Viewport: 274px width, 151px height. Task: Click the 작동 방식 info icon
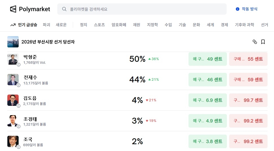tap(238, 9)
